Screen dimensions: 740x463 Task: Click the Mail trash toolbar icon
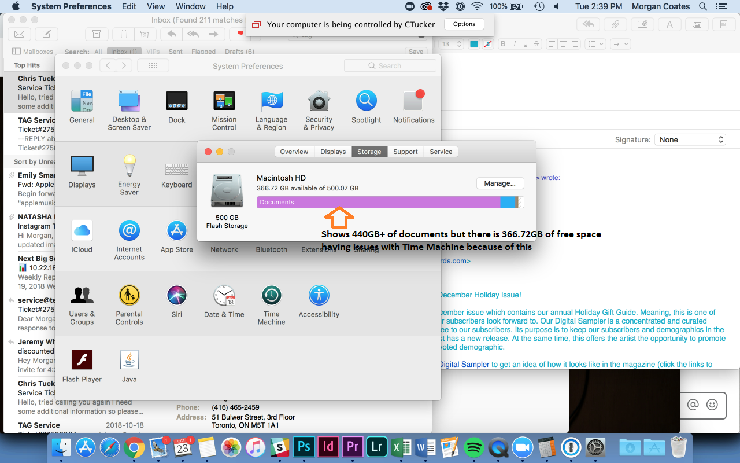(x=124, y=34)
